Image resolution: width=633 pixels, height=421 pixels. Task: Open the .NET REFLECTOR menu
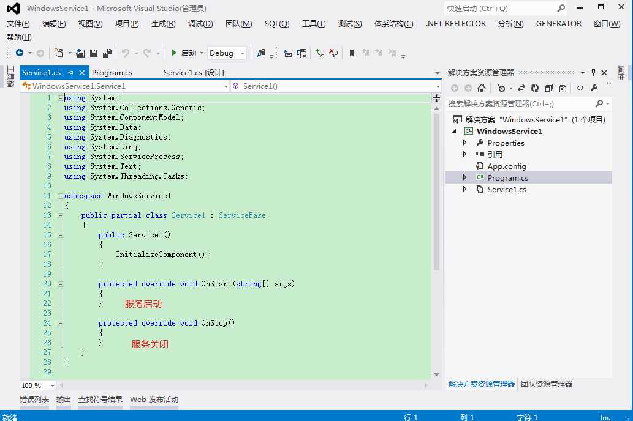pyautogui.click(x=455, y=24)
